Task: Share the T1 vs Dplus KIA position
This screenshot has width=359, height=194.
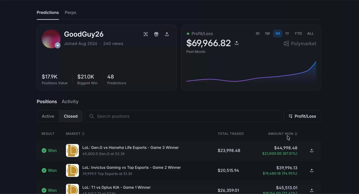Action: 312,190
